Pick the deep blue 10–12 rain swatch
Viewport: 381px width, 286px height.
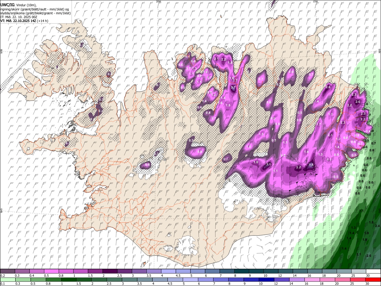266,279
